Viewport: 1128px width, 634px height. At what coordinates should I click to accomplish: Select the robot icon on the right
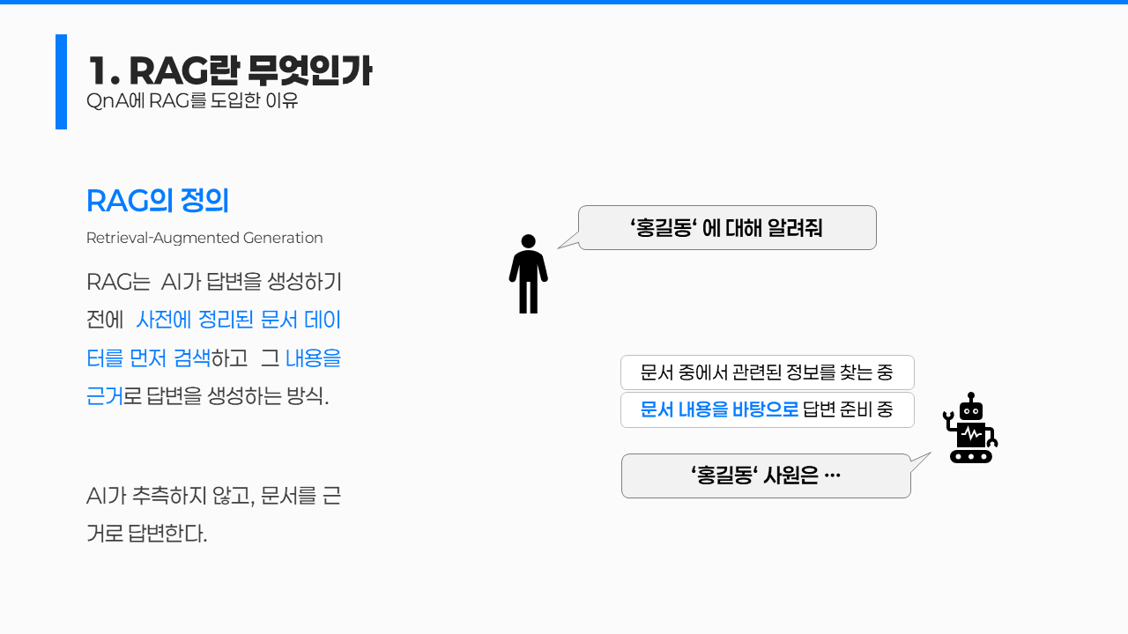coord(970,429)
